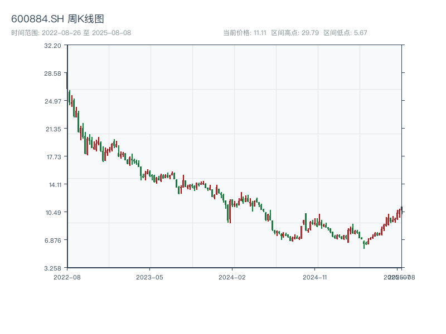
Task: Select the 2023-05 x-axis date label
Action: tap(149, 277)
